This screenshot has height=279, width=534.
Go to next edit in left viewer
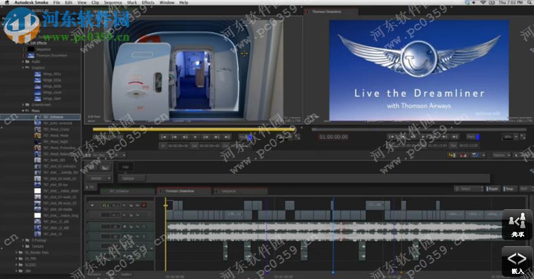click(x=217, y=137)
